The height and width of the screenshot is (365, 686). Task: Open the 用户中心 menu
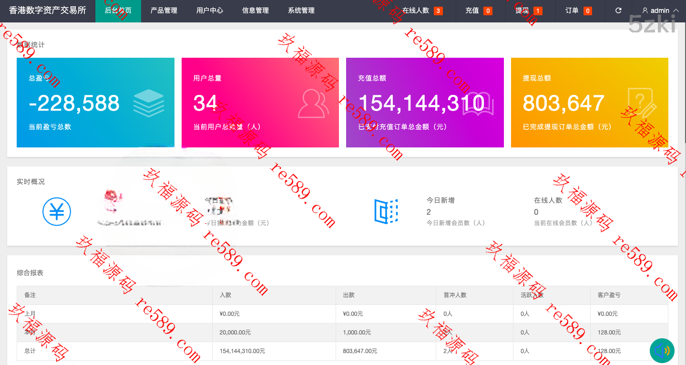pyautogui.click(x=210, y=10)
